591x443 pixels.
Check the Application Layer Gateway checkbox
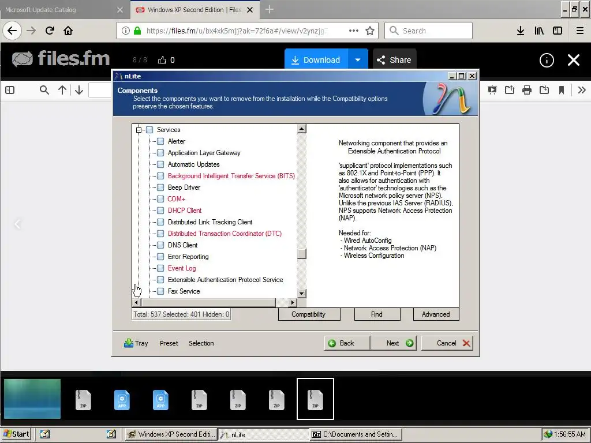pos(160,153)
